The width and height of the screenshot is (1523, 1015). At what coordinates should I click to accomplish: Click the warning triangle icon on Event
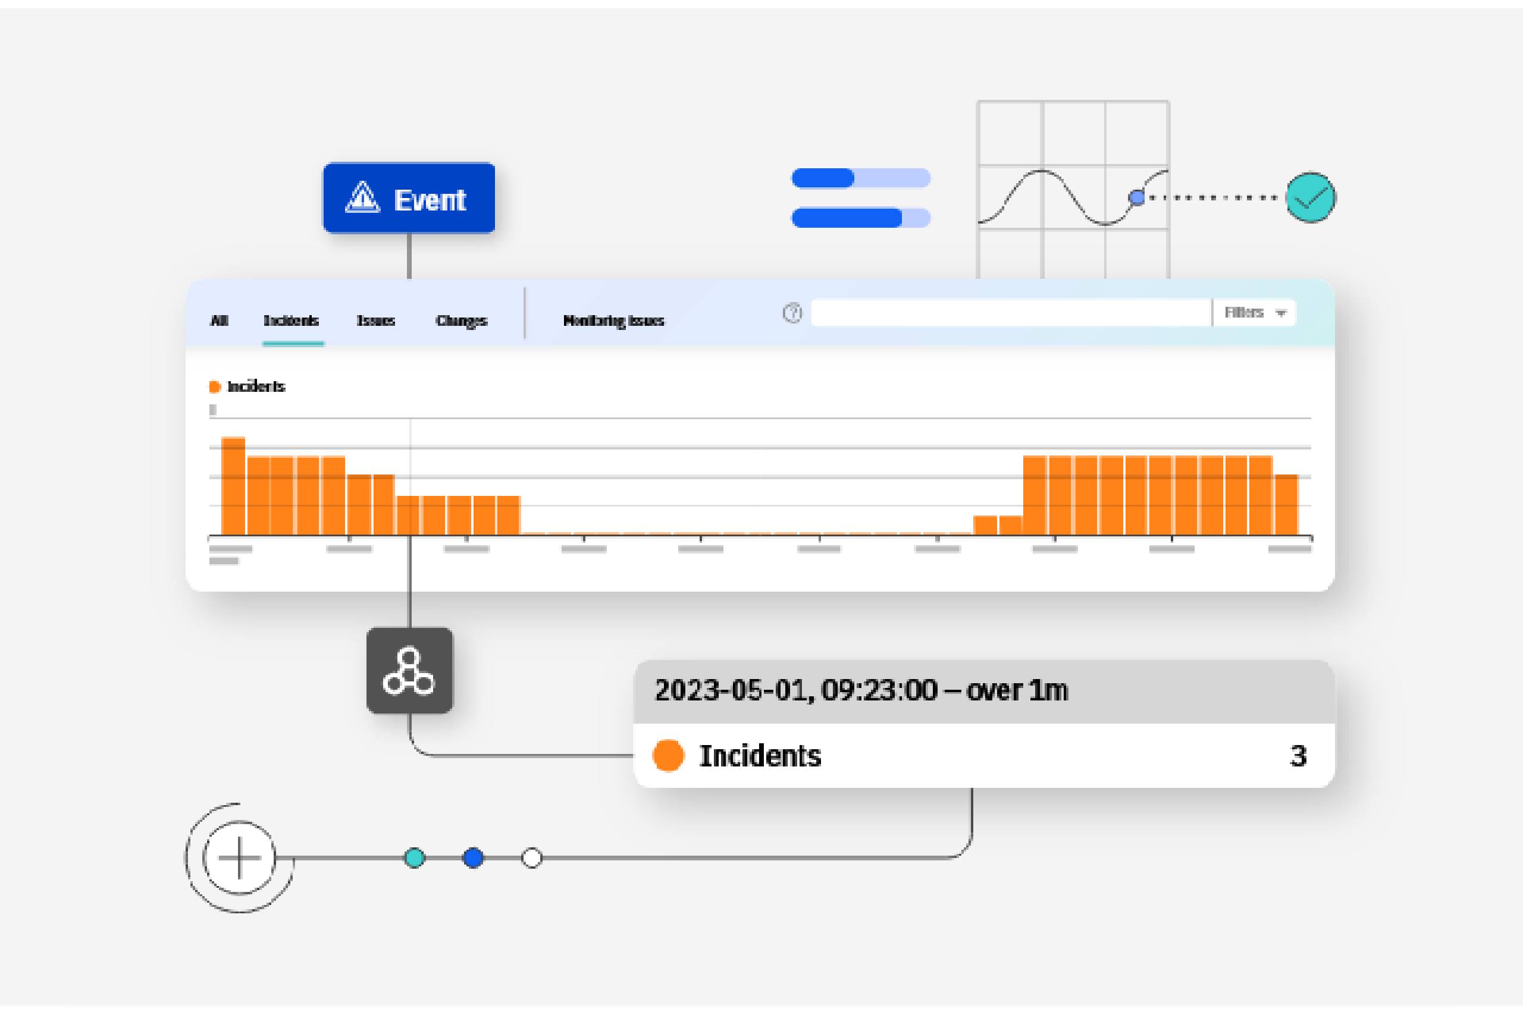tap(363, 197)
